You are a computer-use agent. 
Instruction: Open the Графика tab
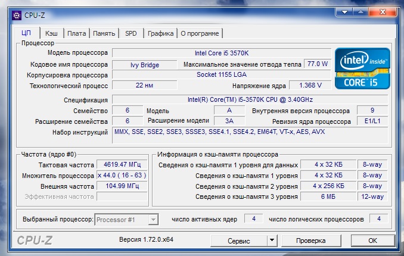tap(160, 33)
